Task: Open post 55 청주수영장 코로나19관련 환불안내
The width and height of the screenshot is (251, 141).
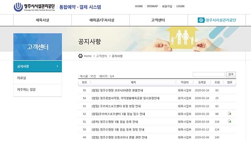Action: tap(117, 90)
